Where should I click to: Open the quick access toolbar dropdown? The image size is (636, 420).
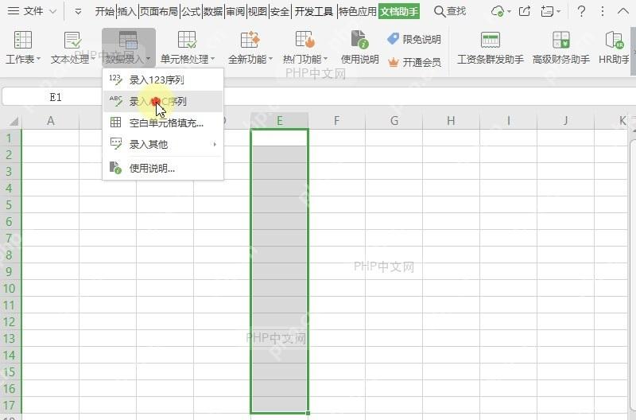pos(78,12)
